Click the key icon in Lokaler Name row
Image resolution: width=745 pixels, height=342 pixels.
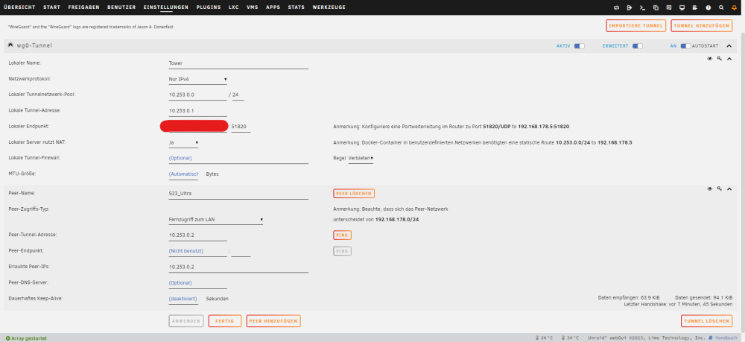720,59
